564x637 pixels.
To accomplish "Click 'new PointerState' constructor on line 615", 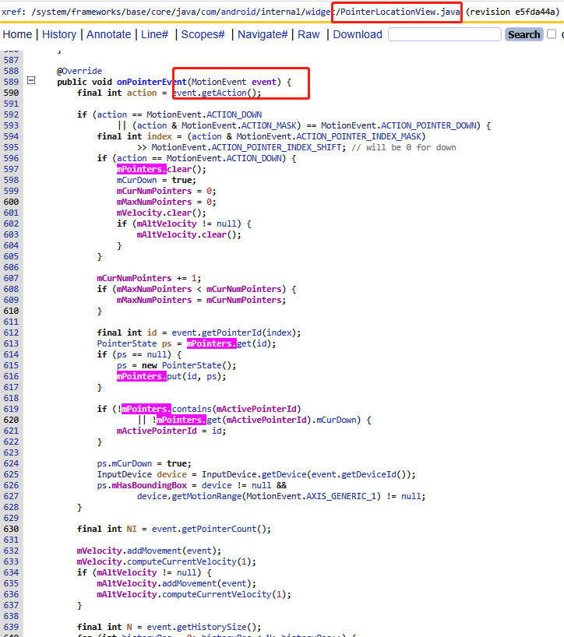I will (x=192, y=366).
